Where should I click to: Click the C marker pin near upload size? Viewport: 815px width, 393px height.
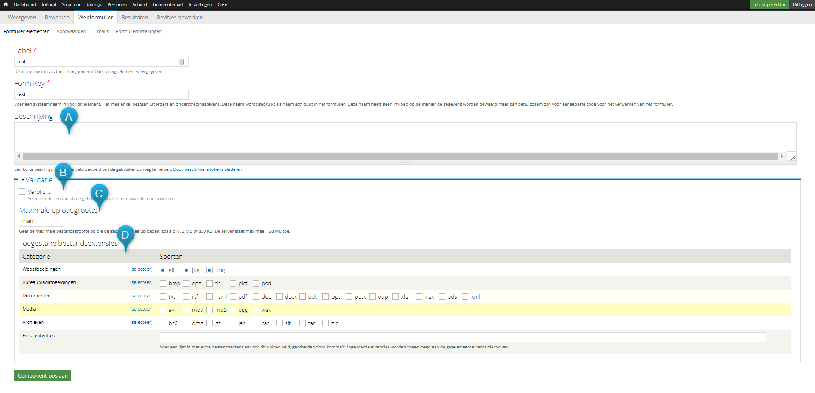click(99, 197)
